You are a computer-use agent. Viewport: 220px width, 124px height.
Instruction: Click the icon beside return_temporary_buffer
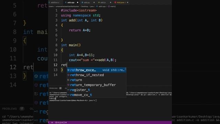pos(68,85)
